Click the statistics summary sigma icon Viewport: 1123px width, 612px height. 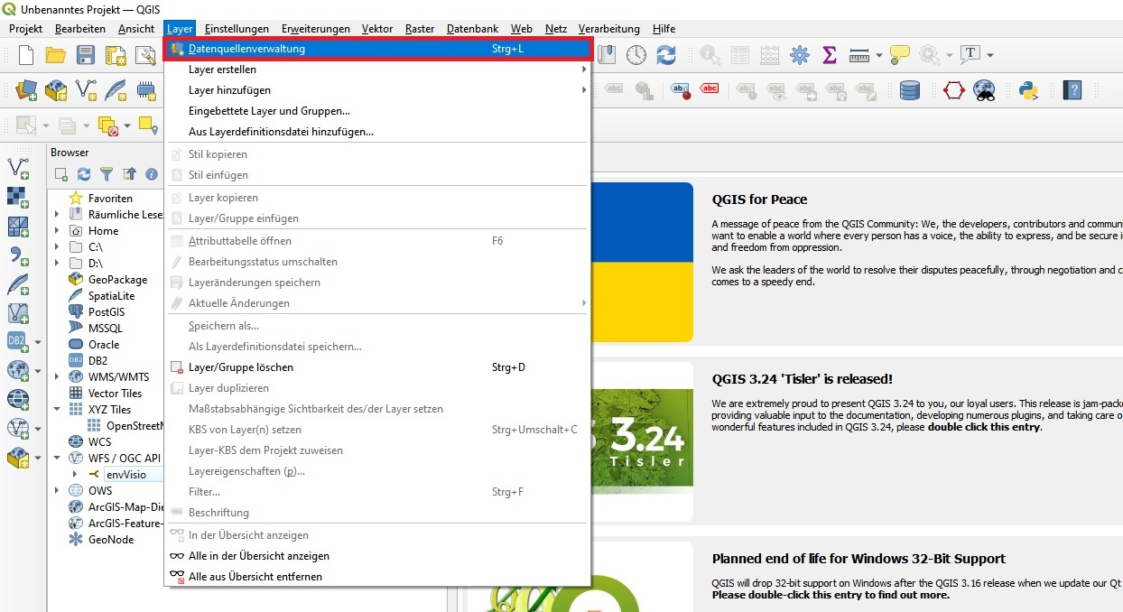(829, 55)
